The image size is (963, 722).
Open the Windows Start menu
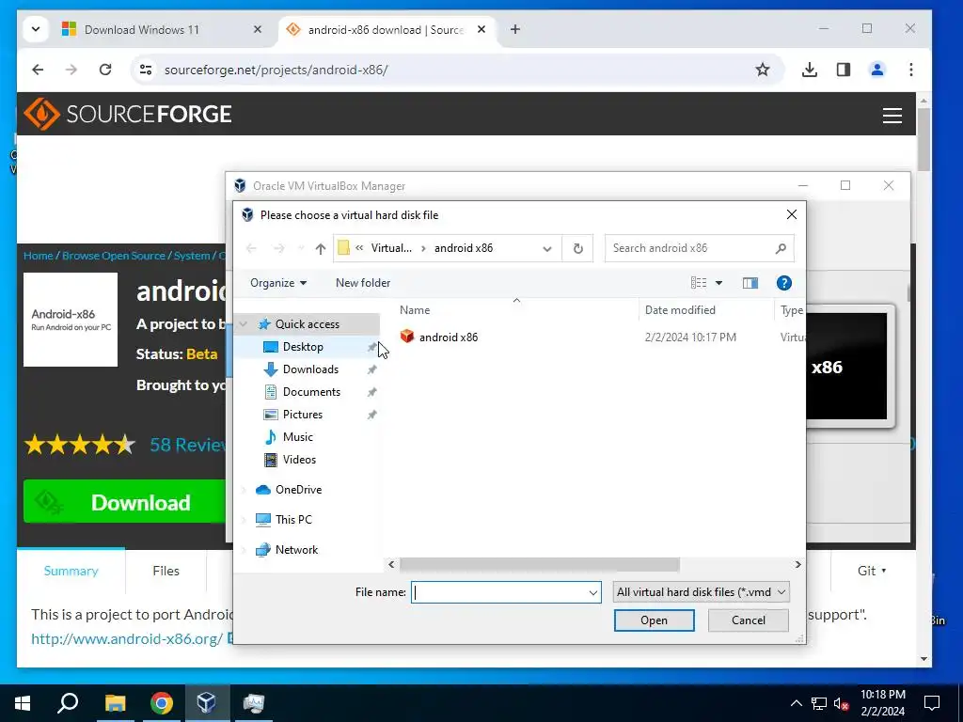pyautogui.click(x=23, y=703)
